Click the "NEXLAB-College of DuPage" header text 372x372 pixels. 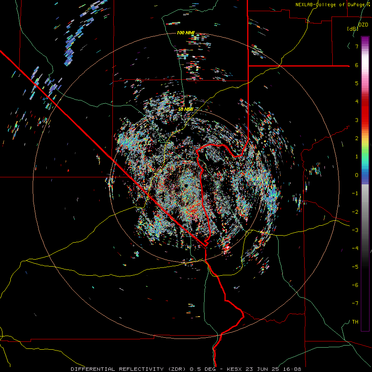pyautogui.click(x=330, y=5)
